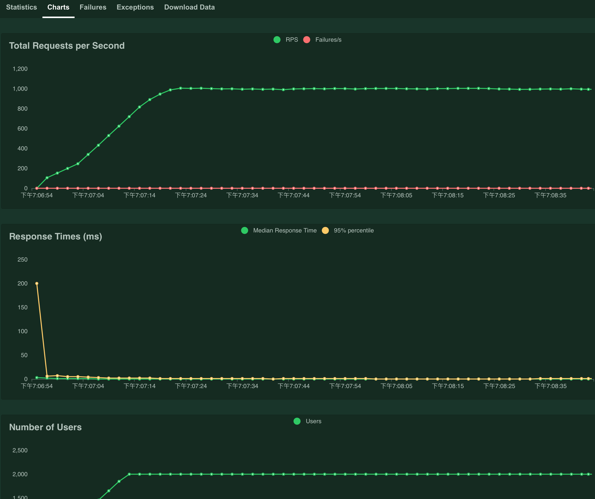Click 2,000 y-axis label on Users chart
This screenshot has height=499, width=595.
pos(20,474)
